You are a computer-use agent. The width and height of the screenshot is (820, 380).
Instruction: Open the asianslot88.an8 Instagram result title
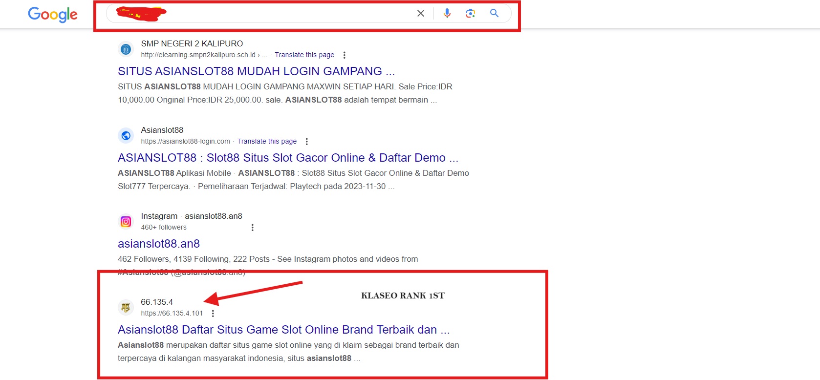[159, 244]
